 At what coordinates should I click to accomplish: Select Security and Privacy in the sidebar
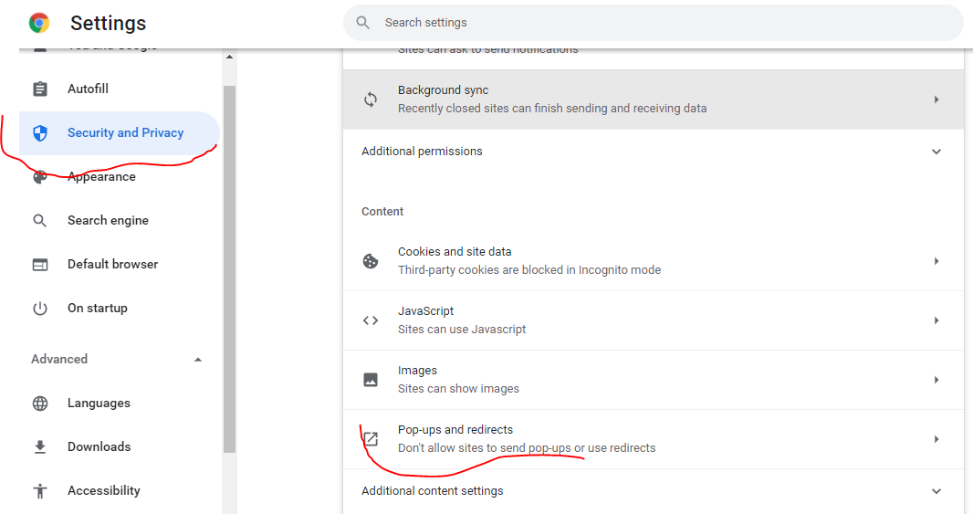pyautogui.click(x=120, y=133)
